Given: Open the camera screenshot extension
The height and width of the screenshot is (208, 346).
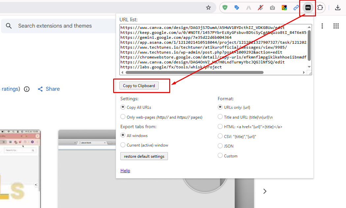Looking at the screenshot, I should click(x=272, y=8).
